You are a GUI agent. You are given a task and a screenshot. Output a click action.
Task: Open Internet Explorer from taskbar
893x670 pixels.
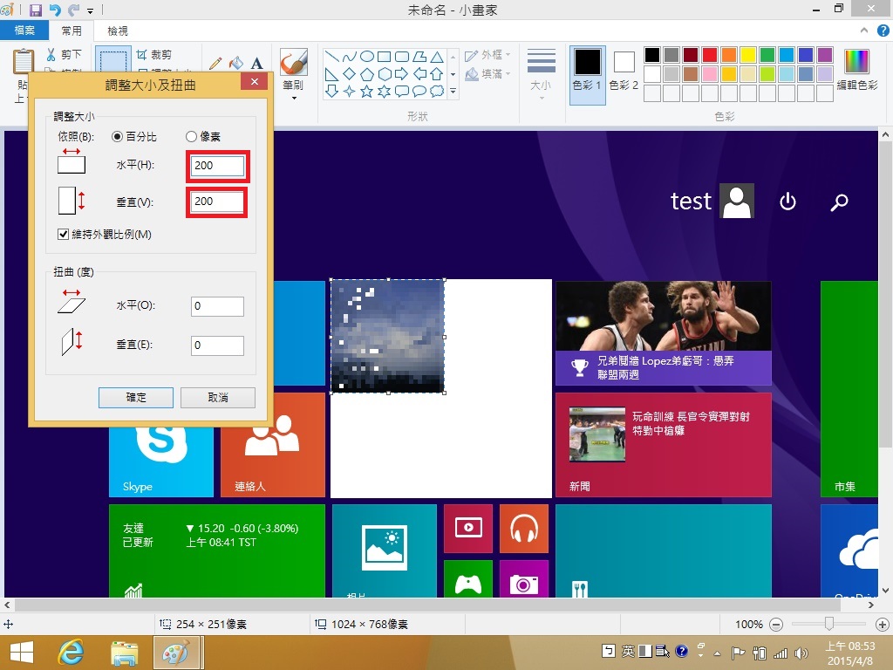click(71, 653)
